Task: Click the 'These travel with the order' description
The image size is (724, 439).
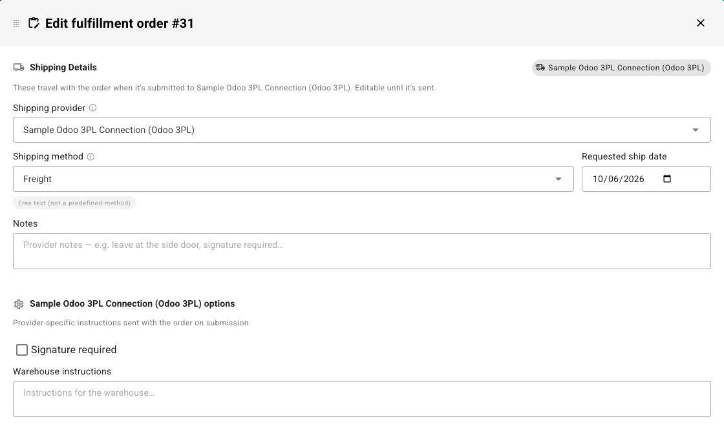Action: point(224,88)
